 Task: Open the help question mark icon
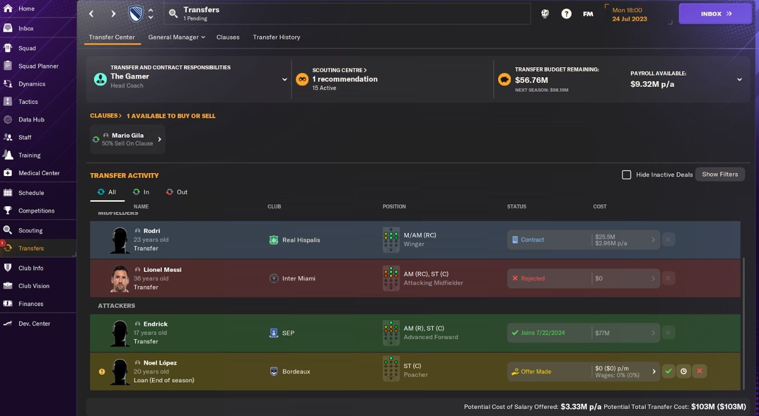point(566,14)
